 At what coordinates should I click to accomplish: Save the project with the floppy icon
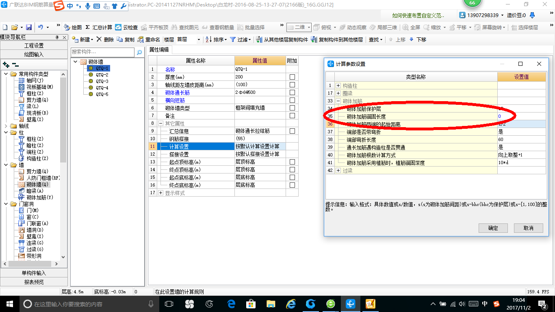29,27
